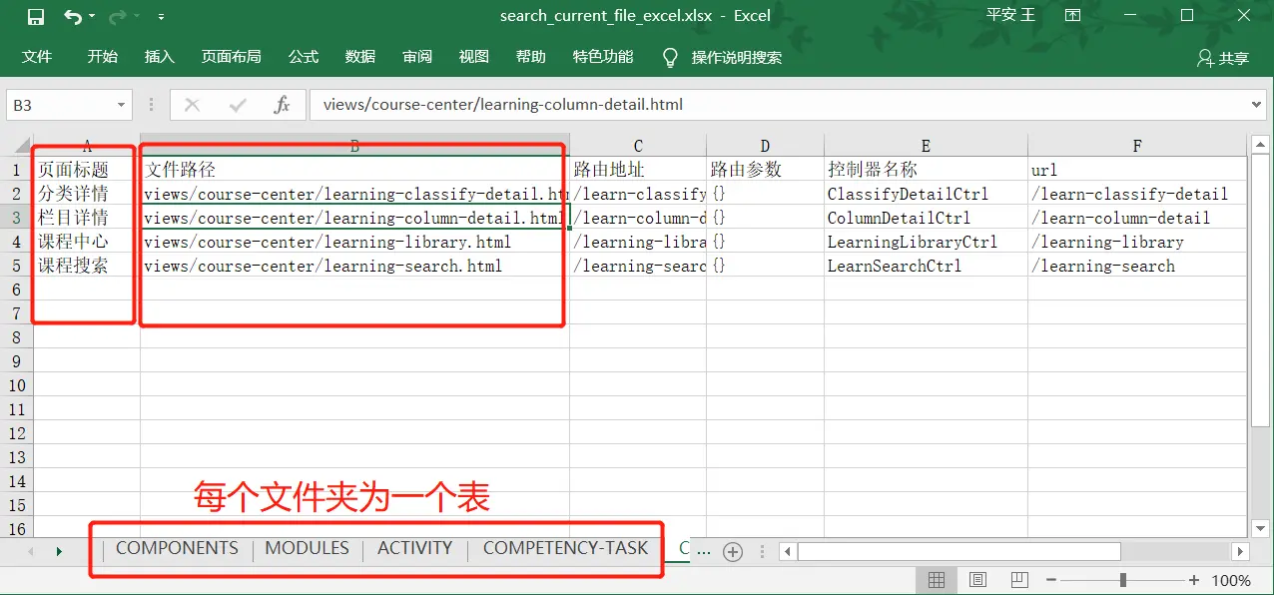The height and width of the screenshot is (595, 1274).
Task: Switch to Normal view icon
Action: click(937, 580)
